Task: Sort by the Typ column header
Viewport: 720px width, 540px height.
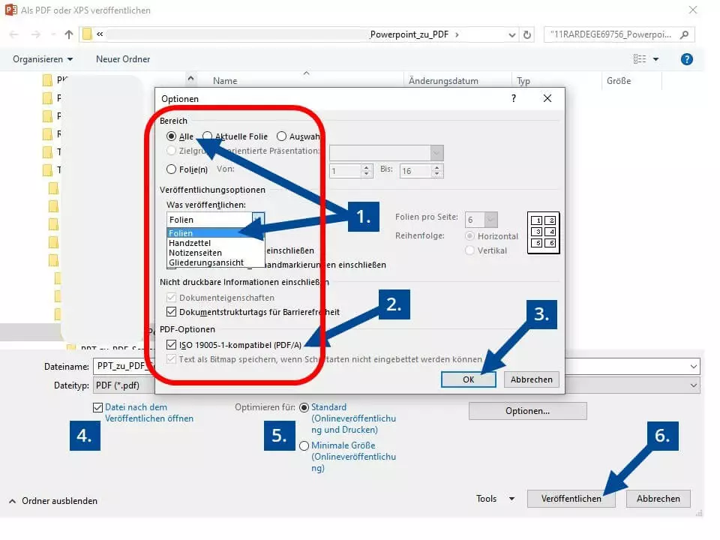Action: 523,81
